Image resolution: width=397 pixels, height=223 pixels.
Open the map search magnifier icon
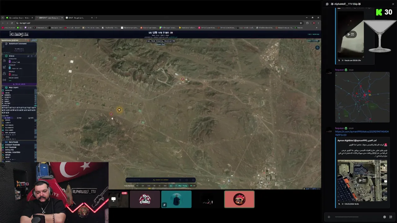[317, 48]
